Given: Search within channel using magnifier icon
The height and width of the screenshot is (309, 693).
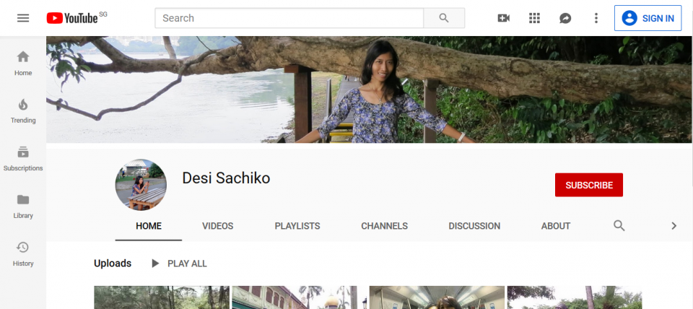Looking at the screenshot, I should tap(619, 226).
